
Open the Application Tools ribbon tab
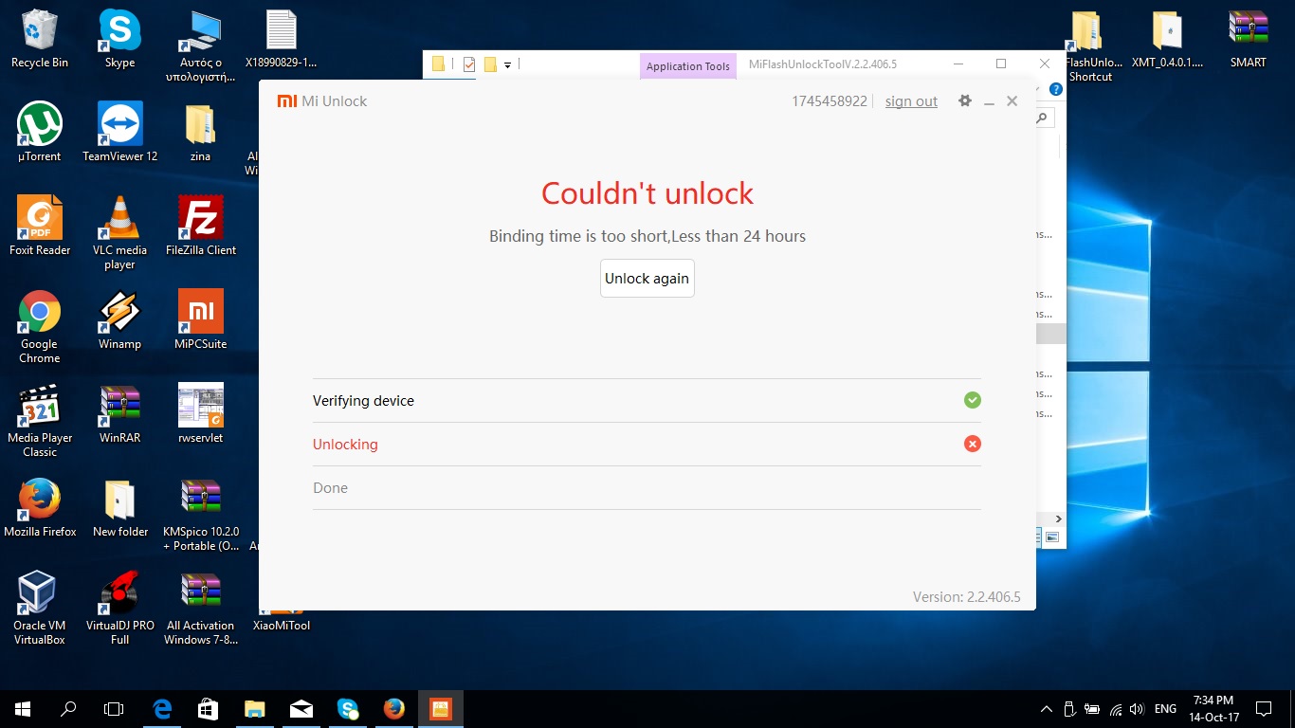[x=687, y=66]
